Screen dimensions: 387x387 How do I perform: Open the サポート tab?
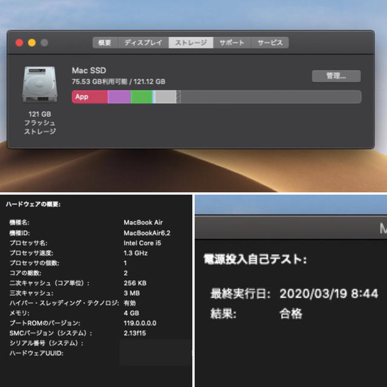pos(232,43)
